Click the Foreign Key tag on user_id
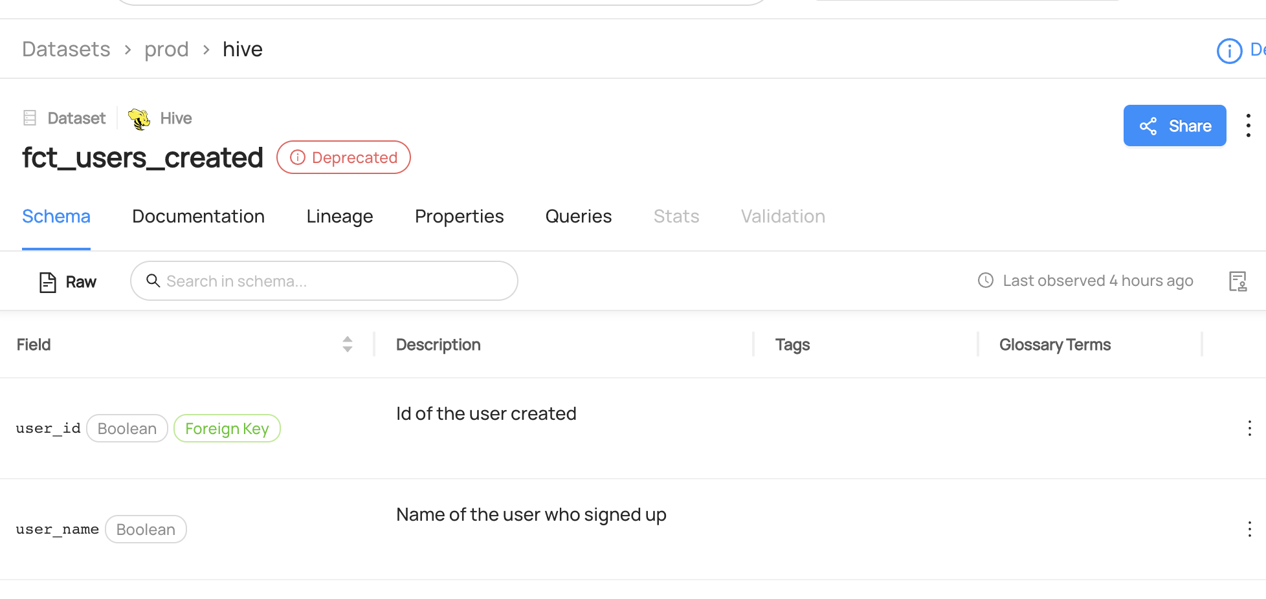The image size is (1266, 599). 227,429
